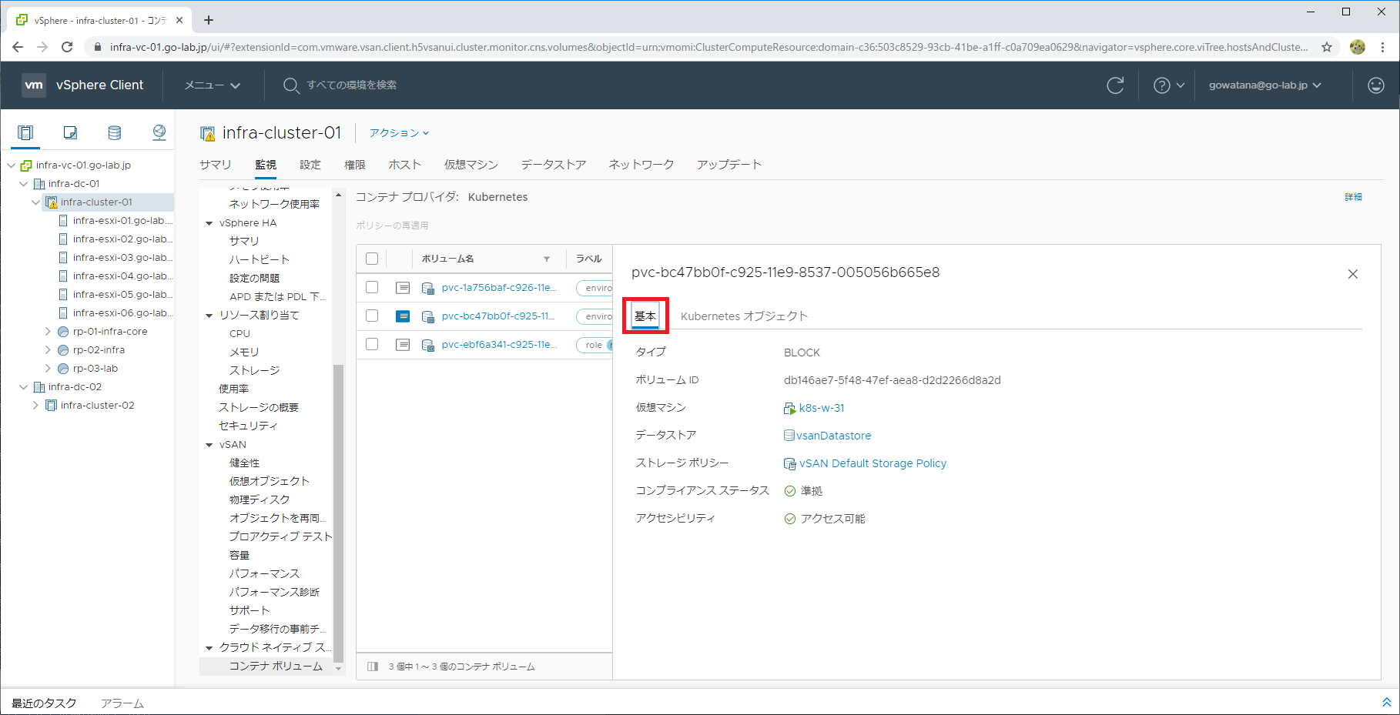Click the browser profile avatar
This screenshot has width=1400, height=715.
tap(1358, 47)
